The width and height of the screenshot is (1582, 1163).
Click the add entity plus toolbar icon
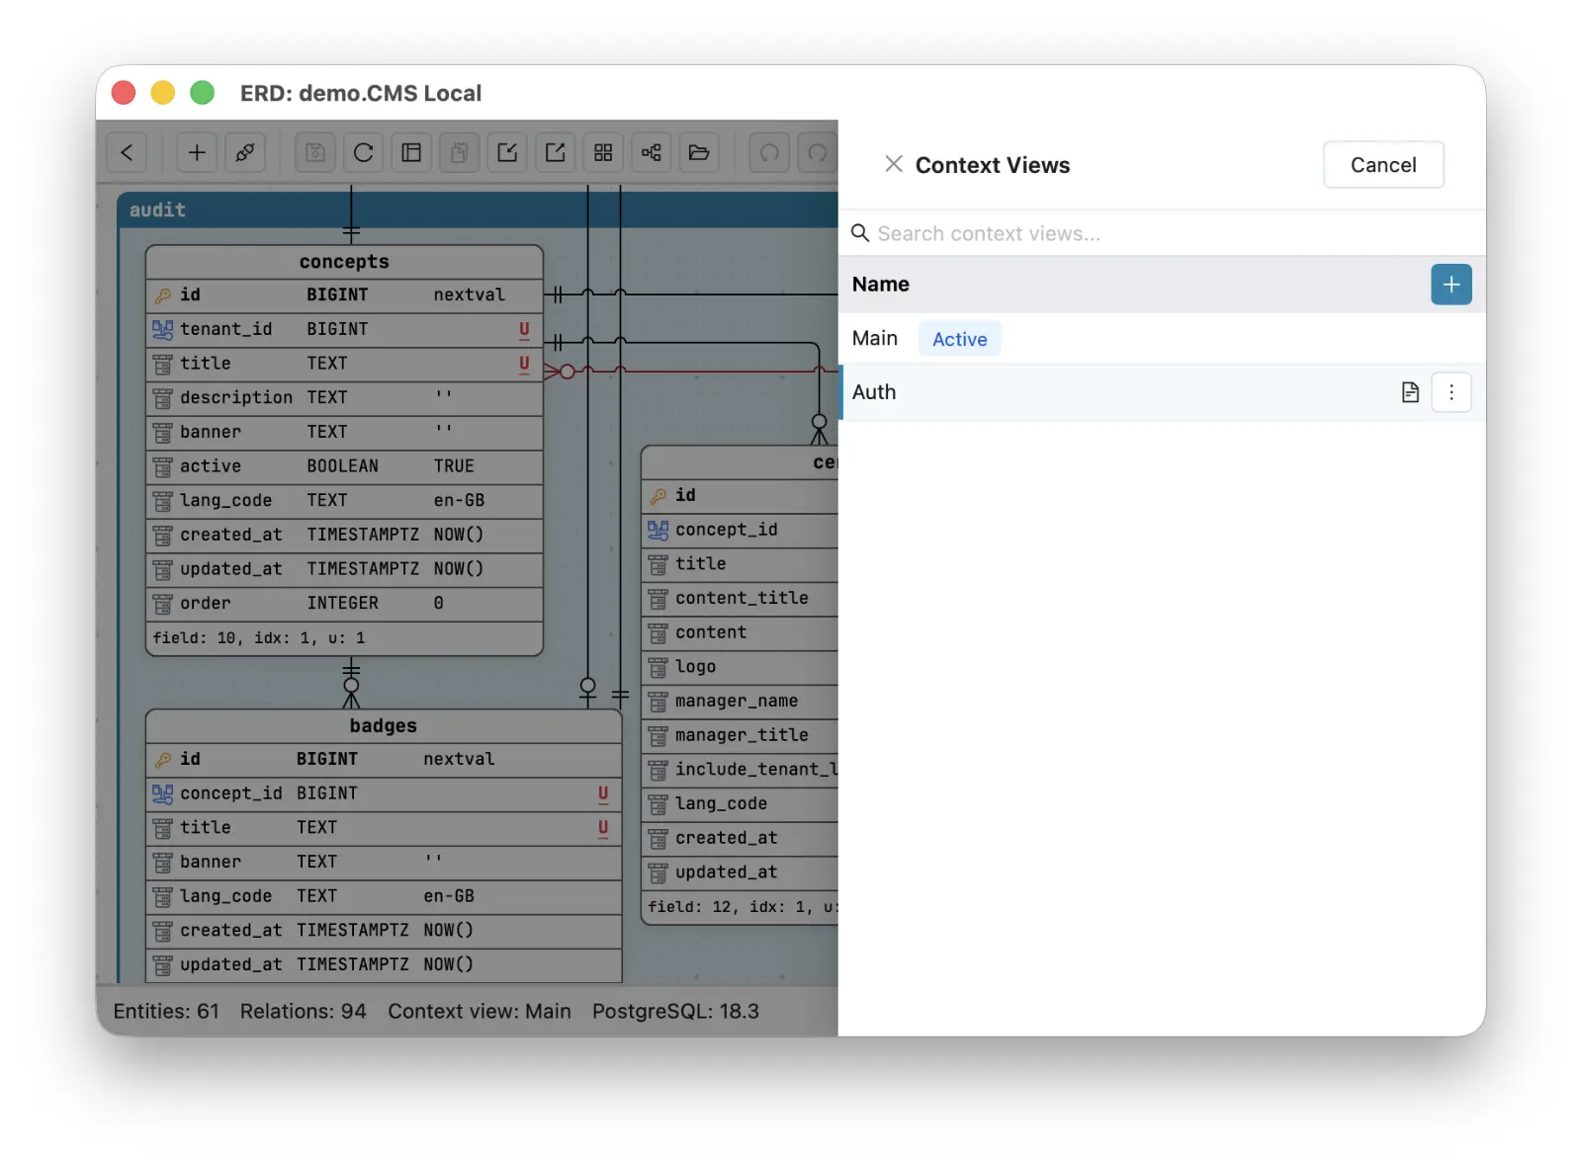(197, 152)
